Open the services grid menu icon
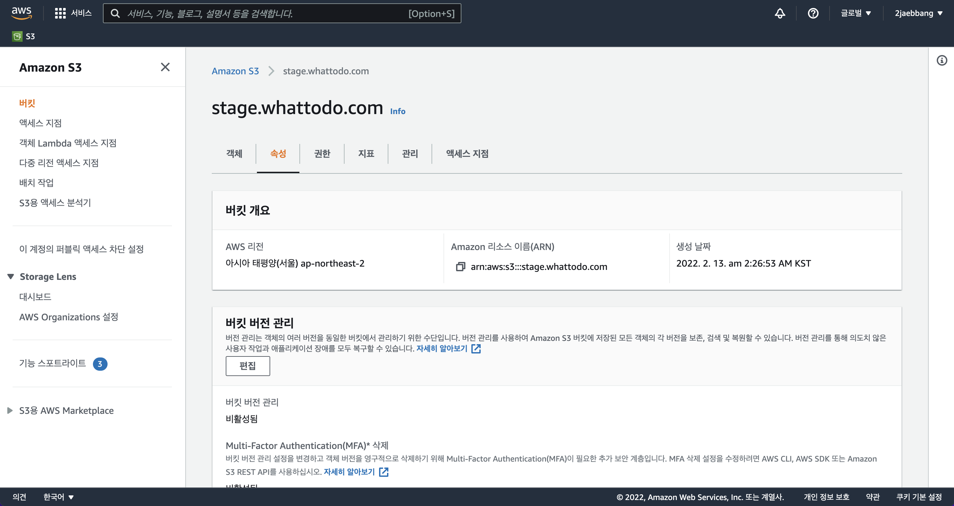 tap(60, 13)
